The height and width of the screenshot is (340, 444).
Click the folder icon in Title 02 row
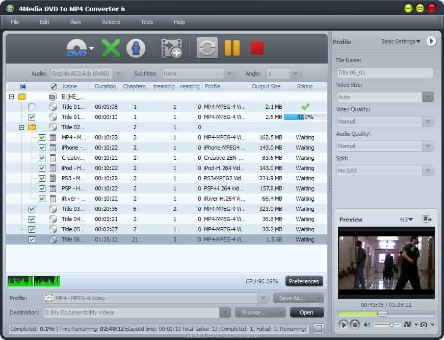tap(32, 127)
